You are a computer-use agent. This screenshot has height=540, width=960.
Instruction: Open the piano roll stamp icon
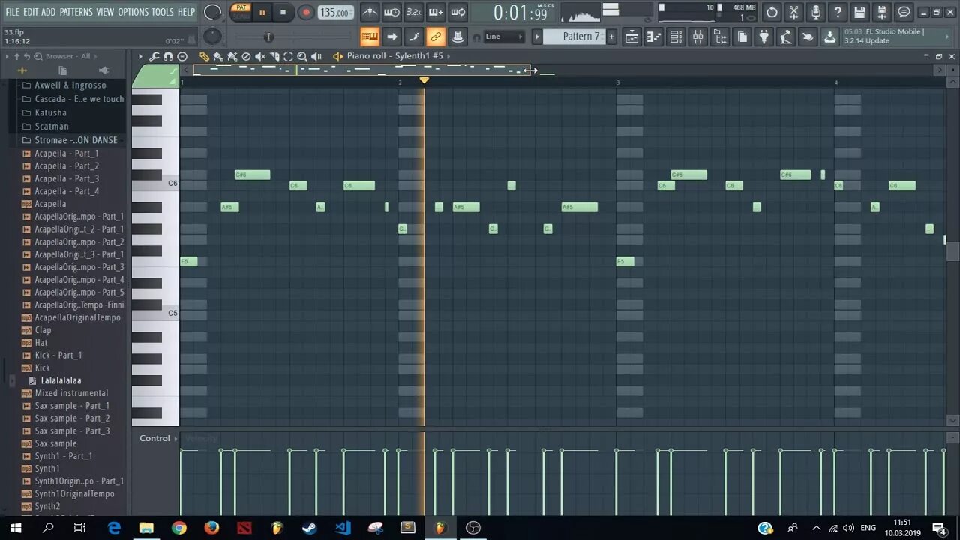[x=181, y=56]
